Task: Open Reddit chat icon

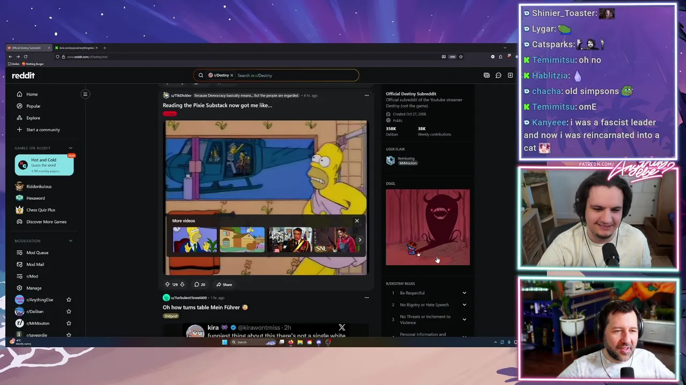Action: [498, 75]
